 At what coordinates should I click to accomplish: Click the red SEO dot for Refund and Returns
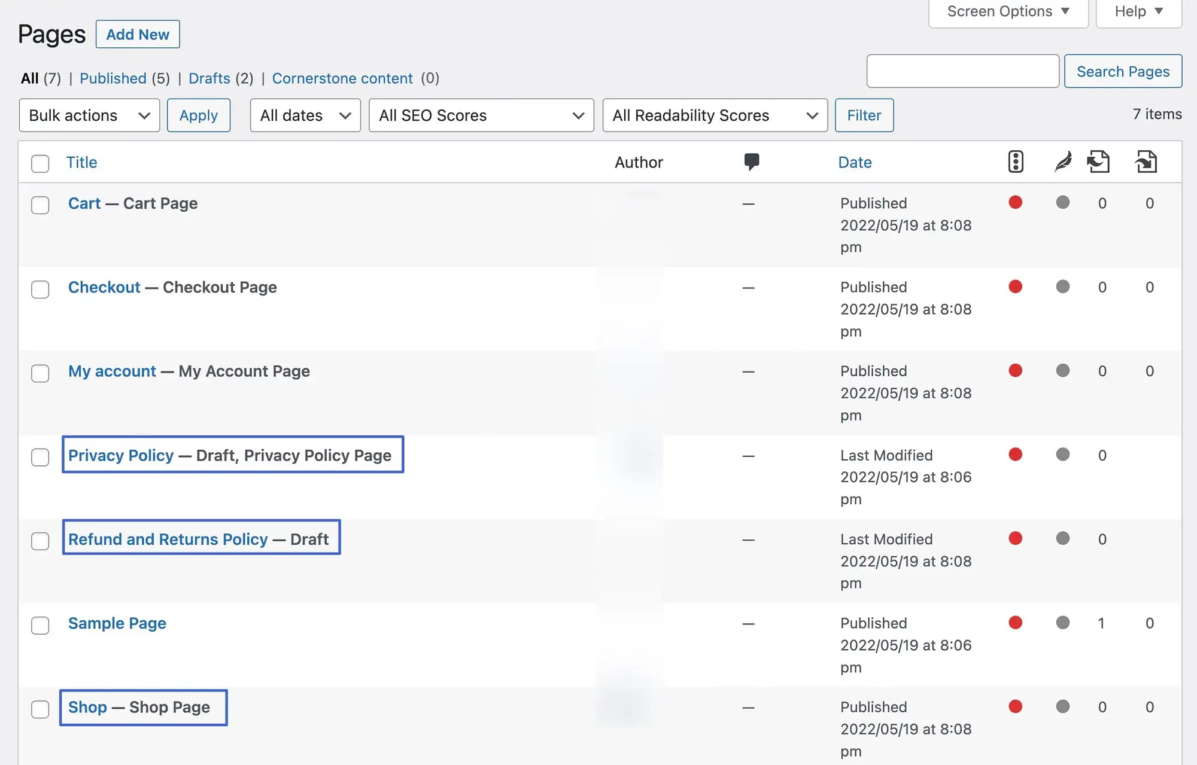tap(1015, 538)
